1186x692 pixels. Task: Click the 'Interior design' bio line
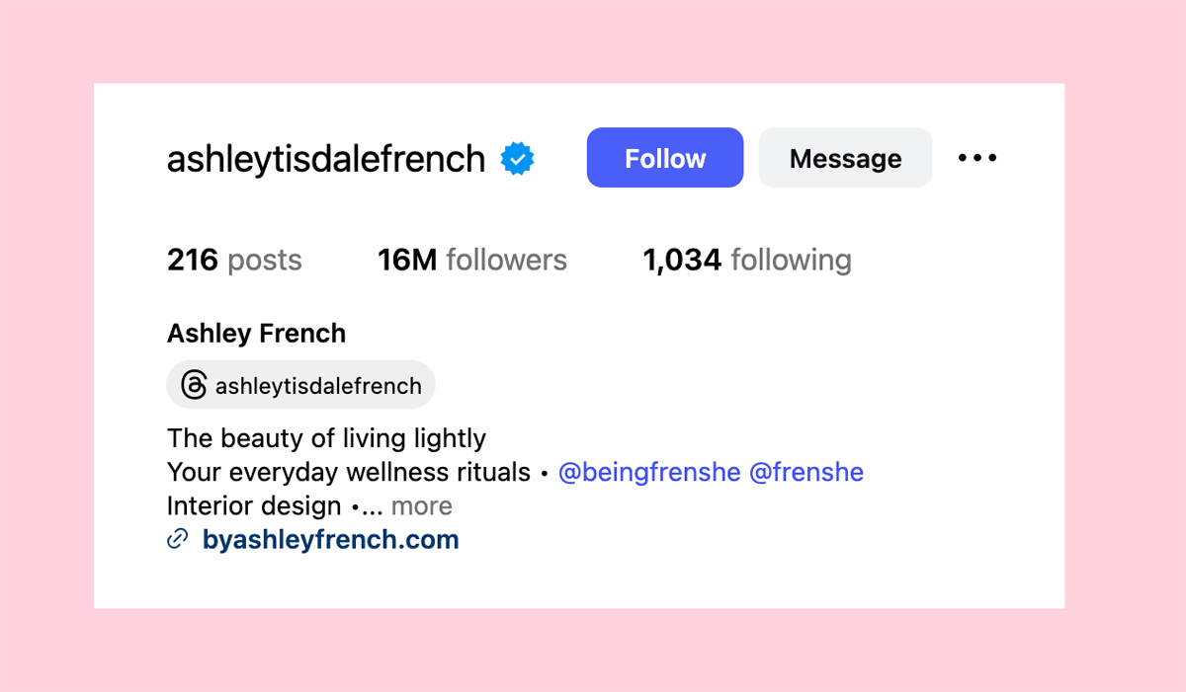[x=253, y=505]
